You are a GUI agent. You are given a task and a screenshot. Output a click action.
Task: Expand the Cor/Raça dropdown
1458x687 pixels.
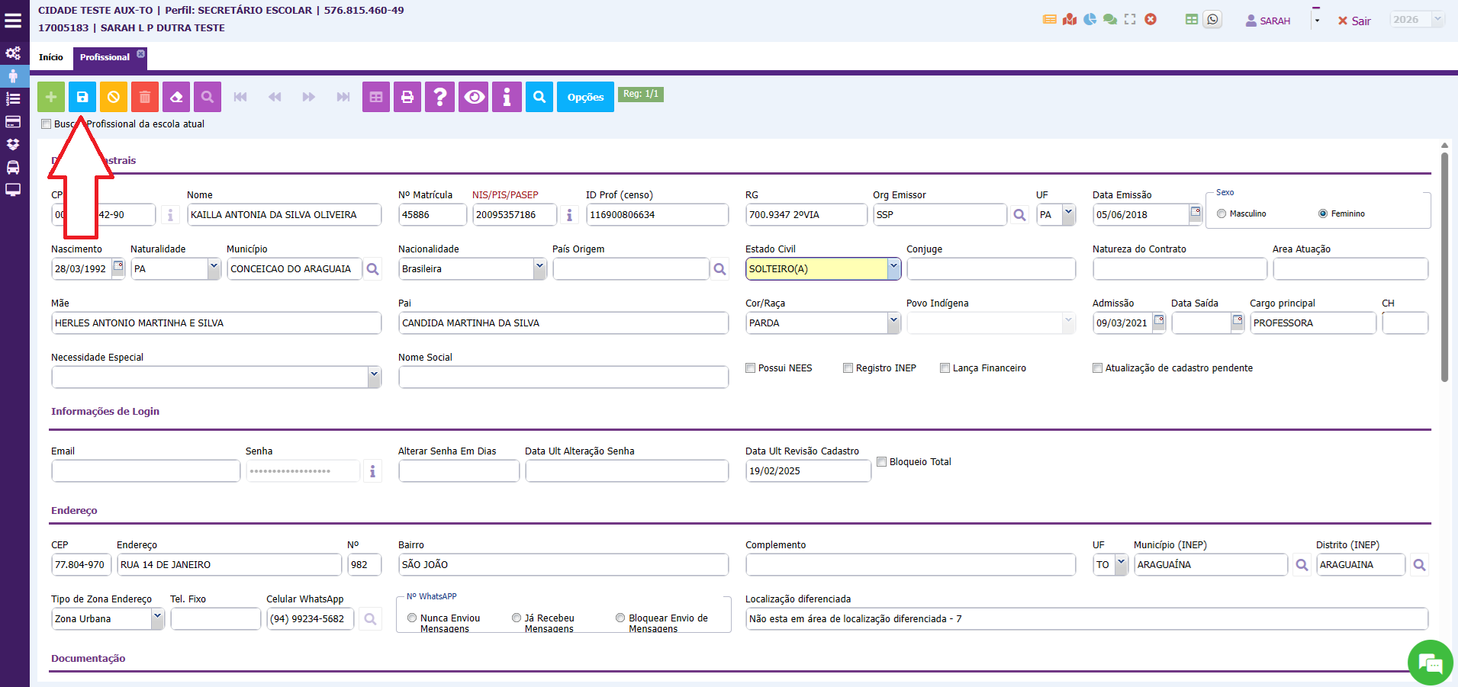click(893, 323)
